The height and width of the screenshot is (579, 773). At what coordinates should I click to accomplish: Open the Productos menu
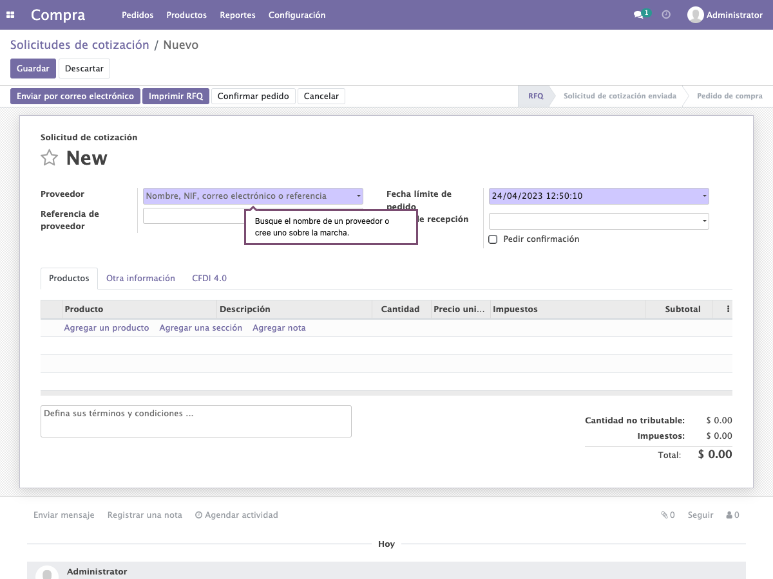(186, 15)
